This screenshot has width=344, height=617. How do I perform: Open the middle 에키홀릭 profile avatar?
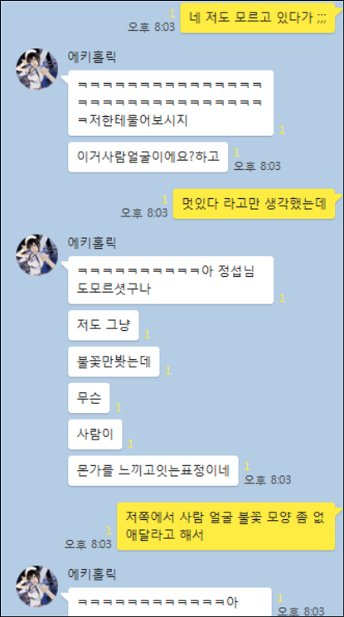(x=36, y=255)
